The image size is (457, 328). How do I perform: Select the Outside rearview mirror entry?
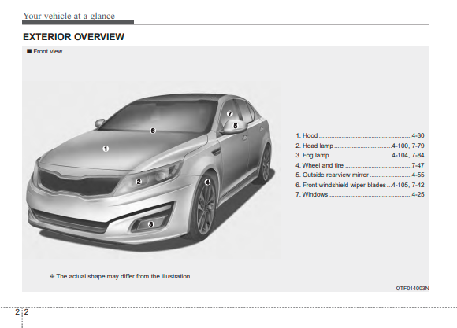tap(359, 175)
